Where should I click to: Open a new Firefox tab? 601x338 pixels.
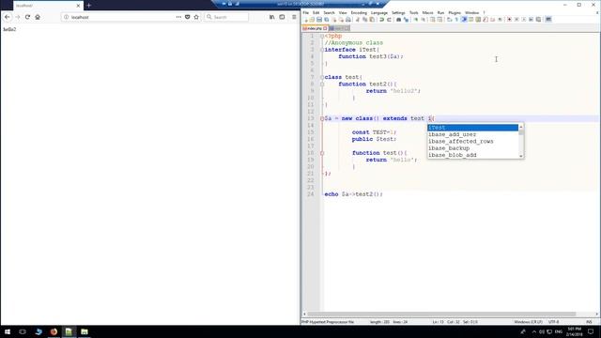[x=89, y=6]
